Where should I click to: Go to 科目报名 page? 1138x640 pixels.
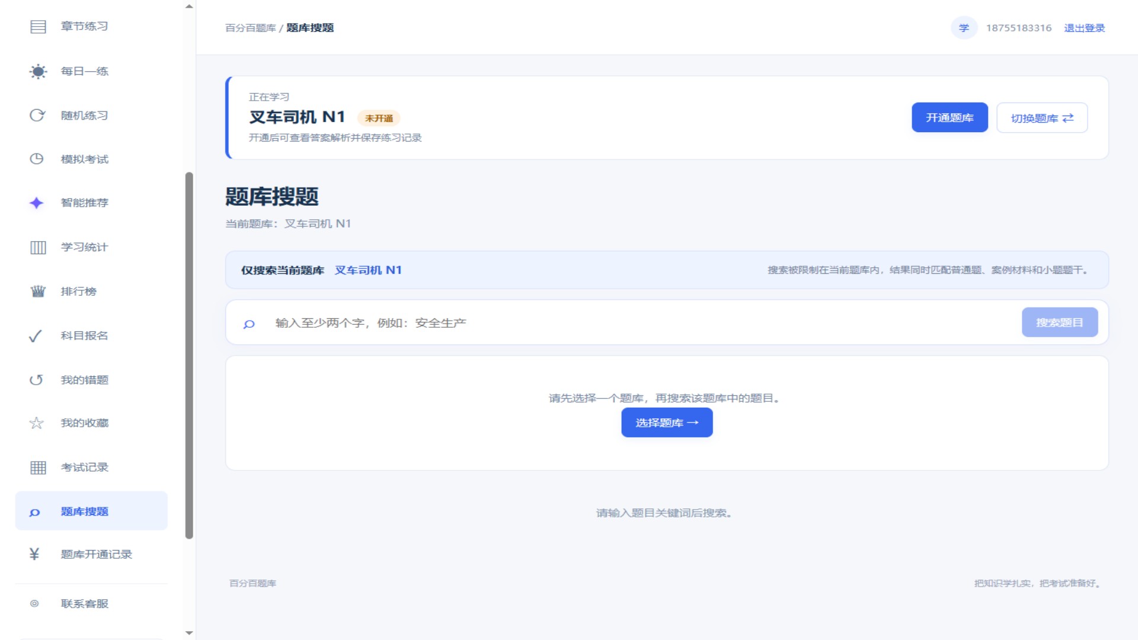91,336
